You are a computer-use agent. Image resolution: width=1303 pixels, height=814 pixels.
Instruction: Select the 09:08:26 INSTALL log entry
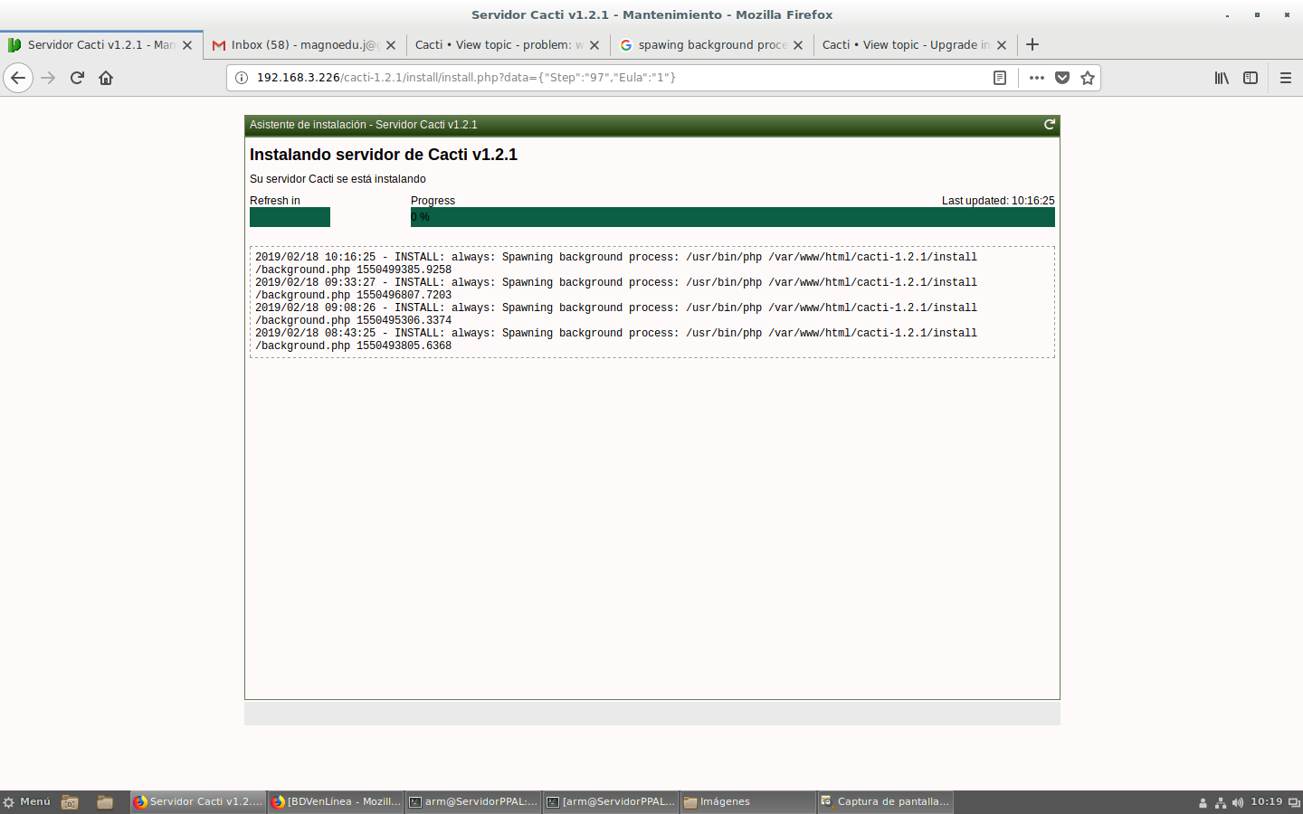[x=616, y=314]
